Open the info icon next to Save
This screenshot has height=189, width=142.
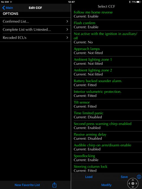[x=139, y=177]
